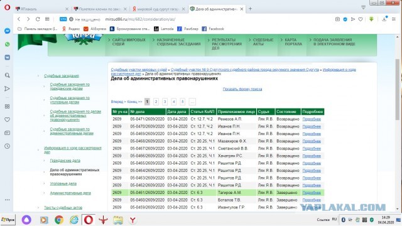Open VK in Opera sidebar
402x226 pixels.
(x=7, y=57)
